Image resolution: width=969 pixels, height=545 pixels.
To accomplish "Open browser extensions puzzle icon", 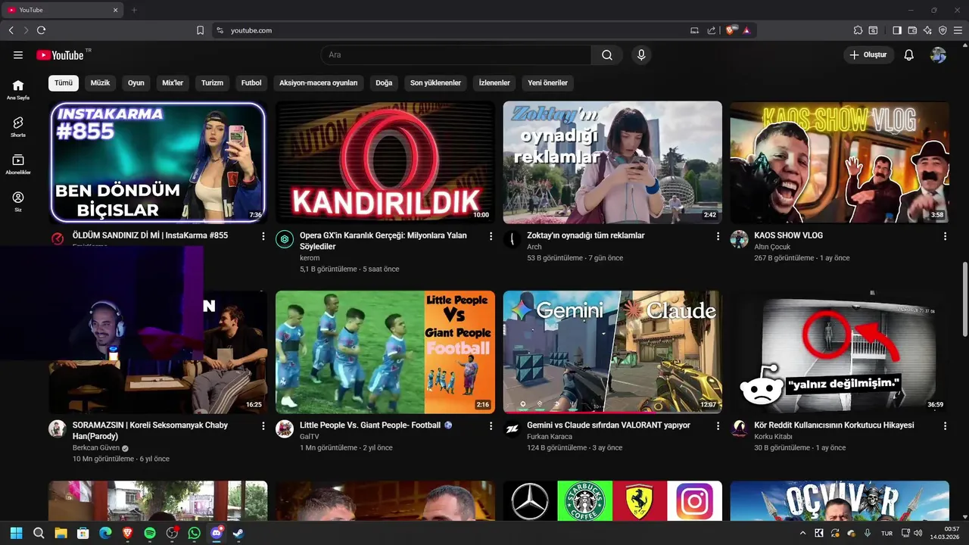I will (858, 30).
